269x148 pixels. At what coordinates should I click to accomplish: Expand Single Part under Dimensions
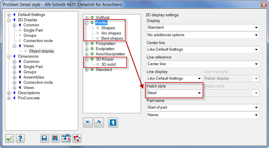click(x=14, y=67)
